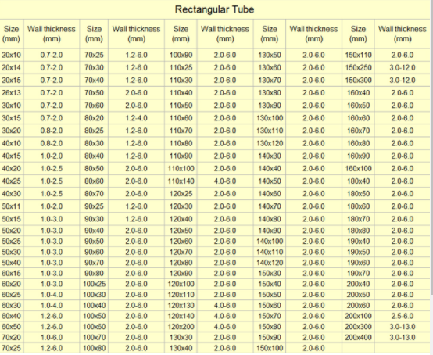
Task: Click the 150x250 size cell
Action: pos(358,68)
